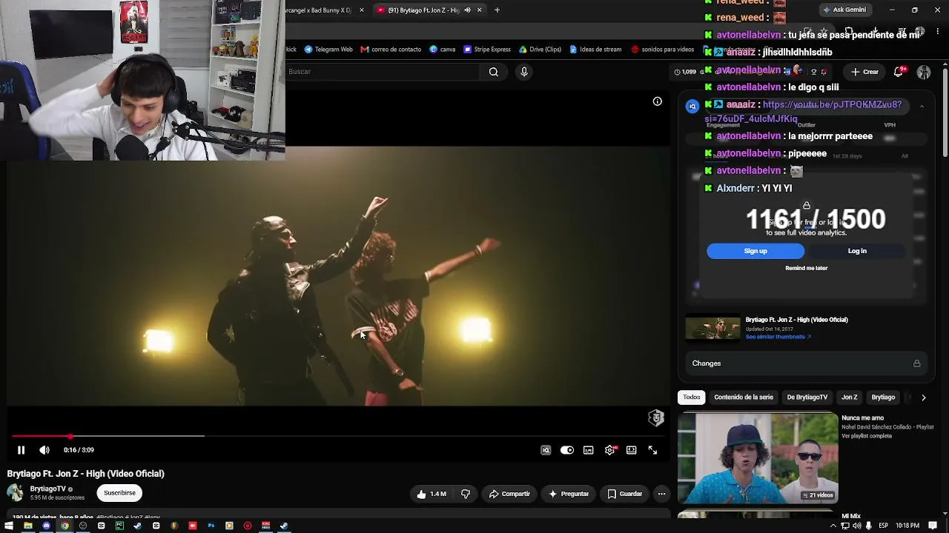Select the Brytiago filter chip
The height and width of the screenshot is (533, 949).
(x=883, y=398)
